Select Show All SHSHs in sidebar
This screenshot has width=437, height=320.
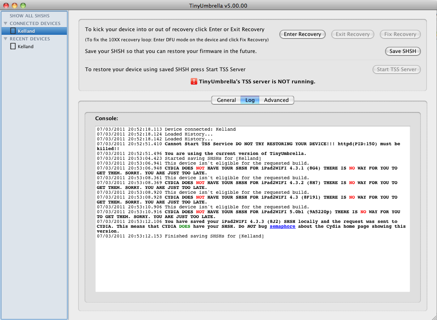point(30,16)
